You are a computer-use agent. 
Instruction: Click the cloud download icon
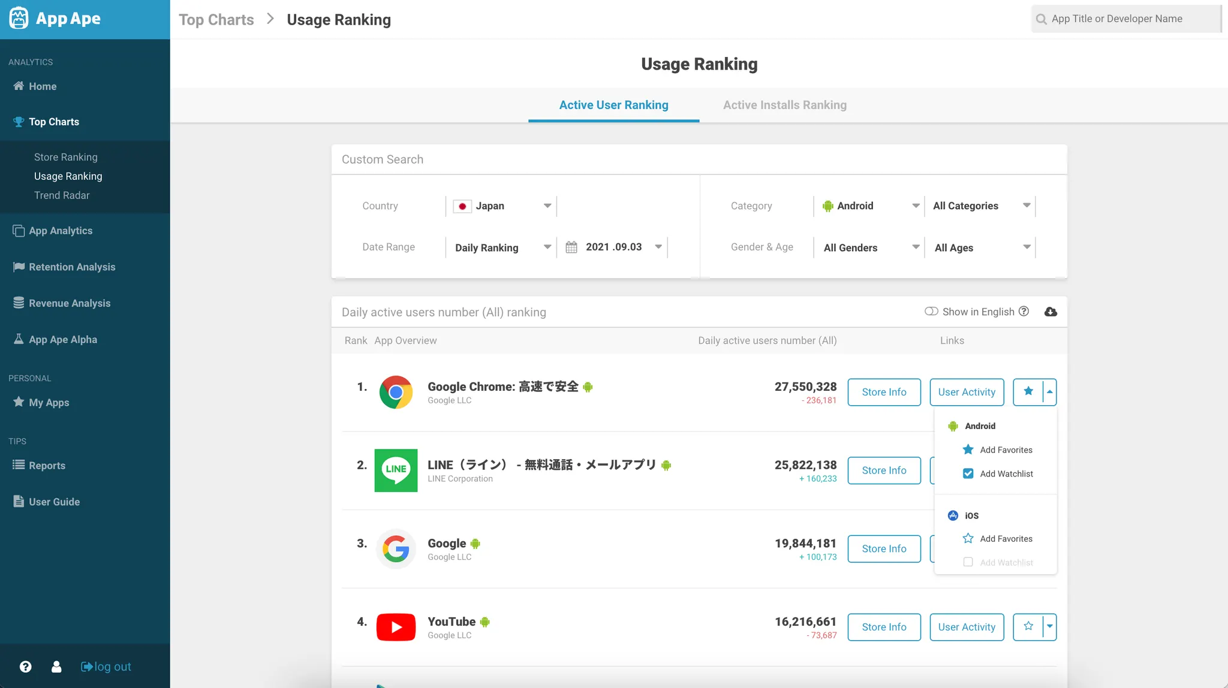pyautogui.click(x=1051, y=312)
